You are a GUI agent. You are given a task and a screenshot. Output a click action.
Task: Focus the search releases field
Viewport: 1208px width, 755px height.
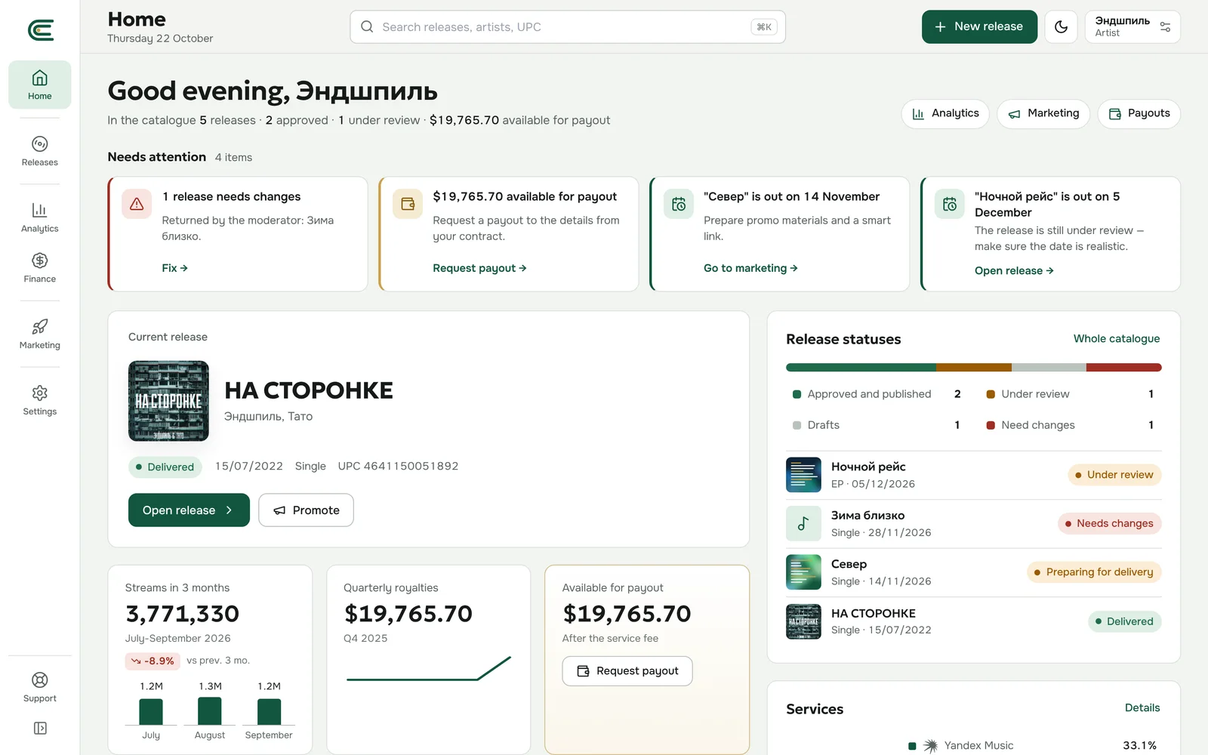click(x=568, y=27)
